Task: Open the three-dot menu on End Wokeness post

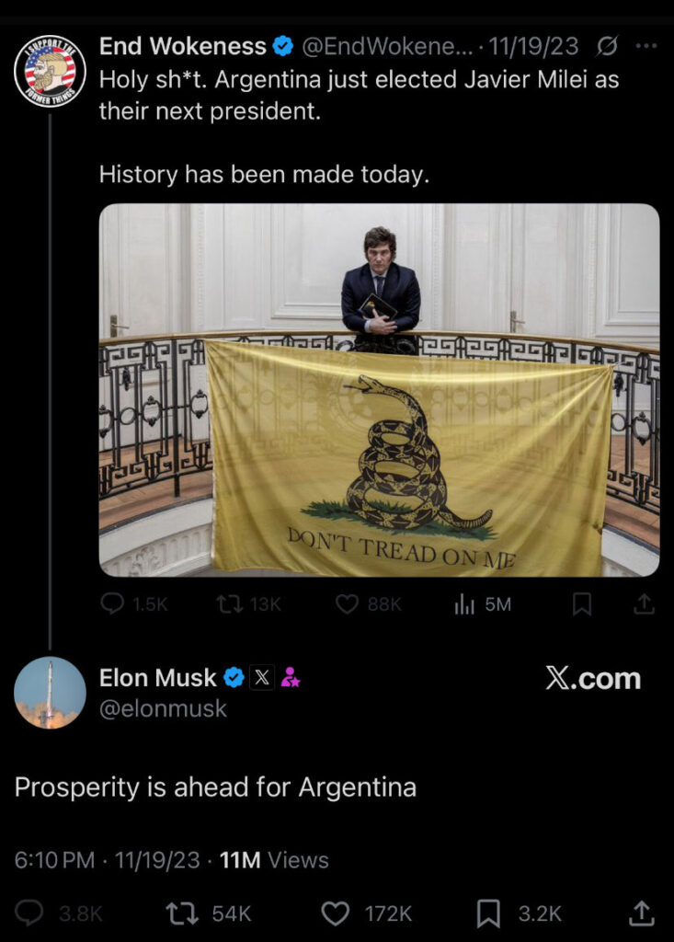Action: [646, 46]
